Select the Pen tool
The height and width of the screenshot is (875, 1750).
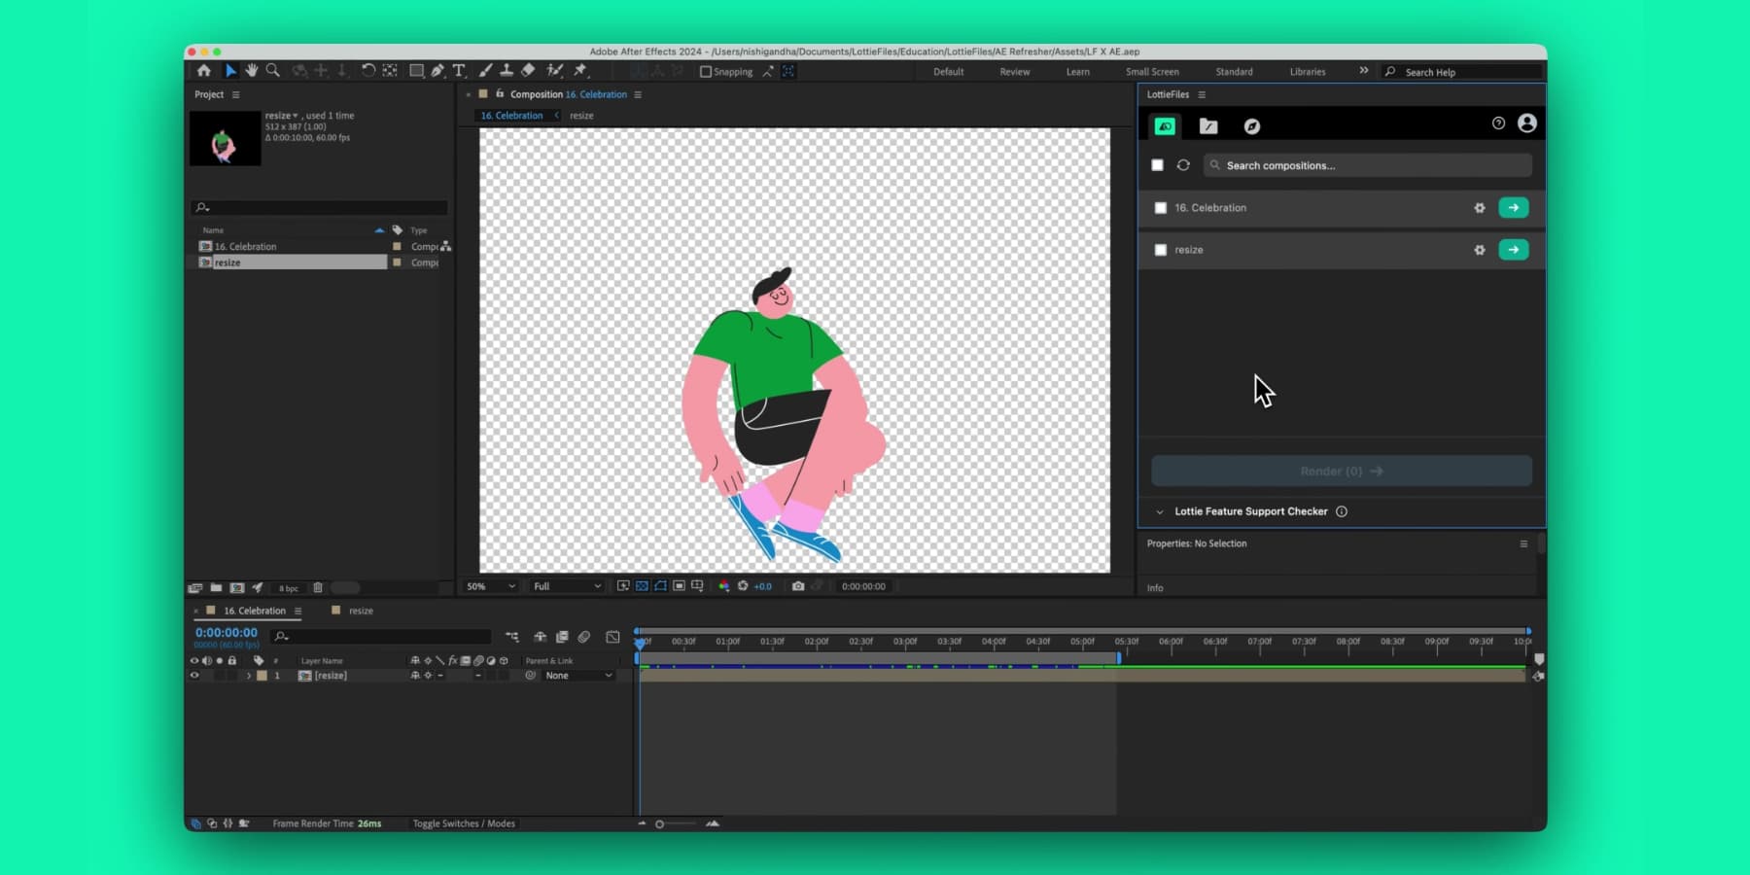[437, 71]
